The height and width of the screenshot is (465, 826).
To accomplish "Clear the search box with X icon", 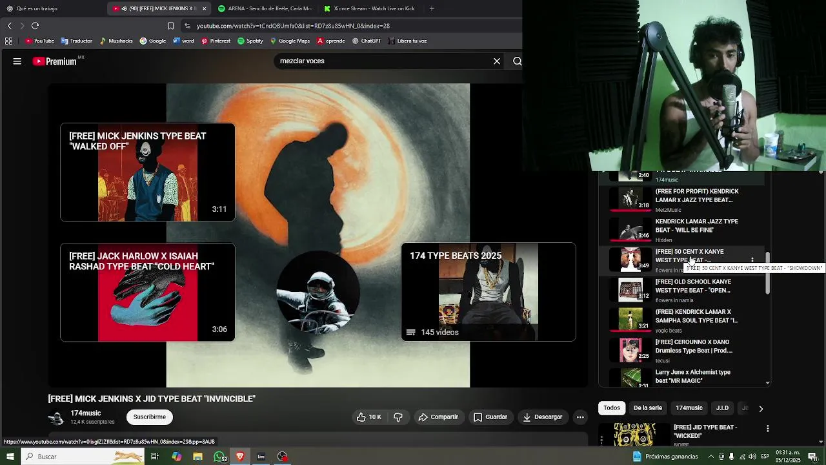I will pos(497,61).
